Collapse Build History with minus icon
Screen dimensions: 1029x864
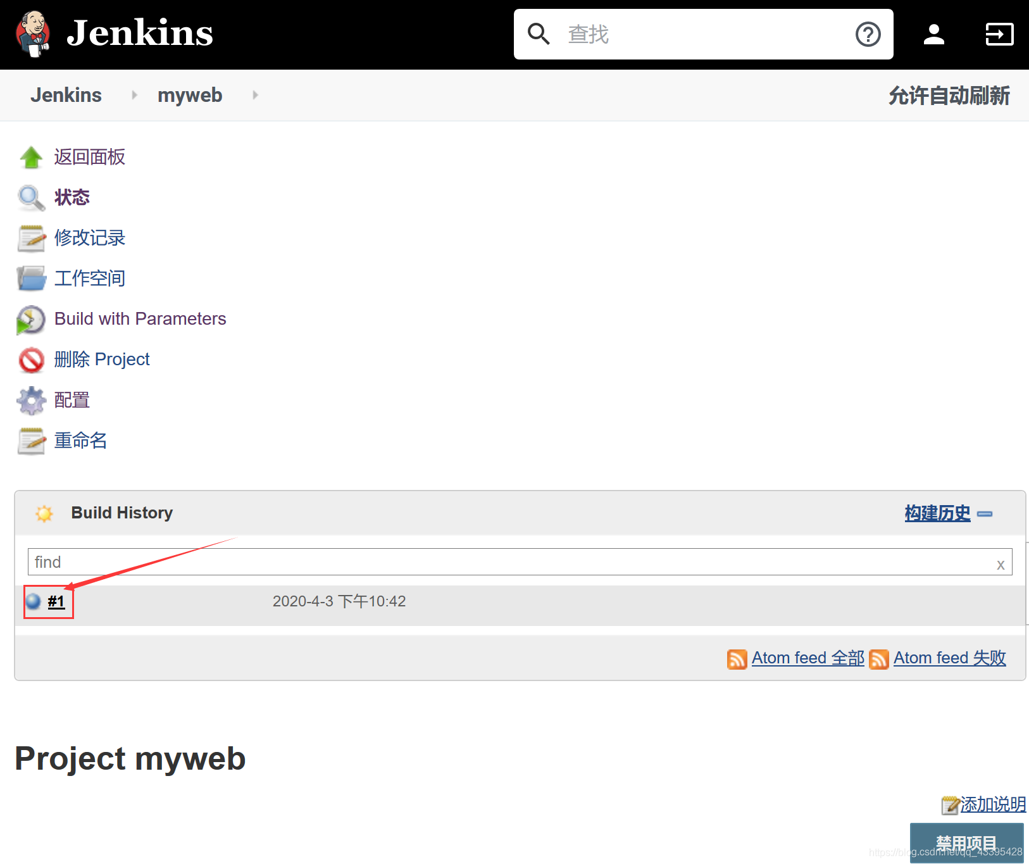point(985,514)
